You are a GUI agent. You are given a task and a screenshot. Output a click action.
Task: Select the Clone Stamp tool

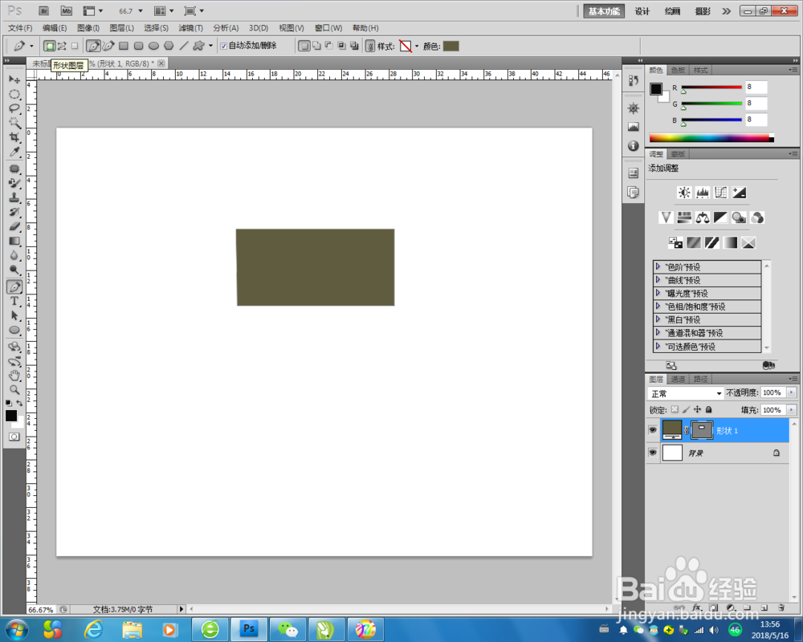click(14, 197)
